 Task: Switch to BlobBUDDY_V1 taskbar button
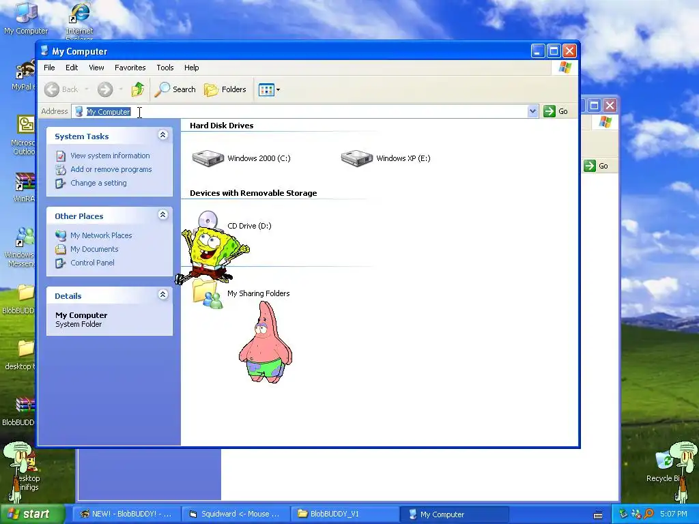coord(345,514)
